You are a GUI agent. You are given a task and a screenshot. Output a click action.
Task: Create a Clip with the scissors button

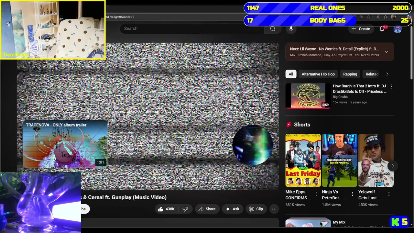[256, 209]
